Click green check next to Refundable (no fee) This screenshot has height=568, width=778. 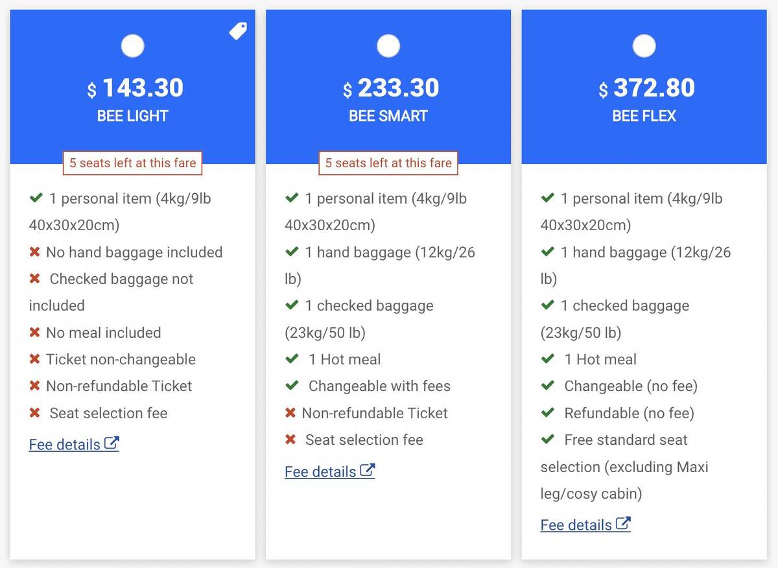tap(548, 413)
